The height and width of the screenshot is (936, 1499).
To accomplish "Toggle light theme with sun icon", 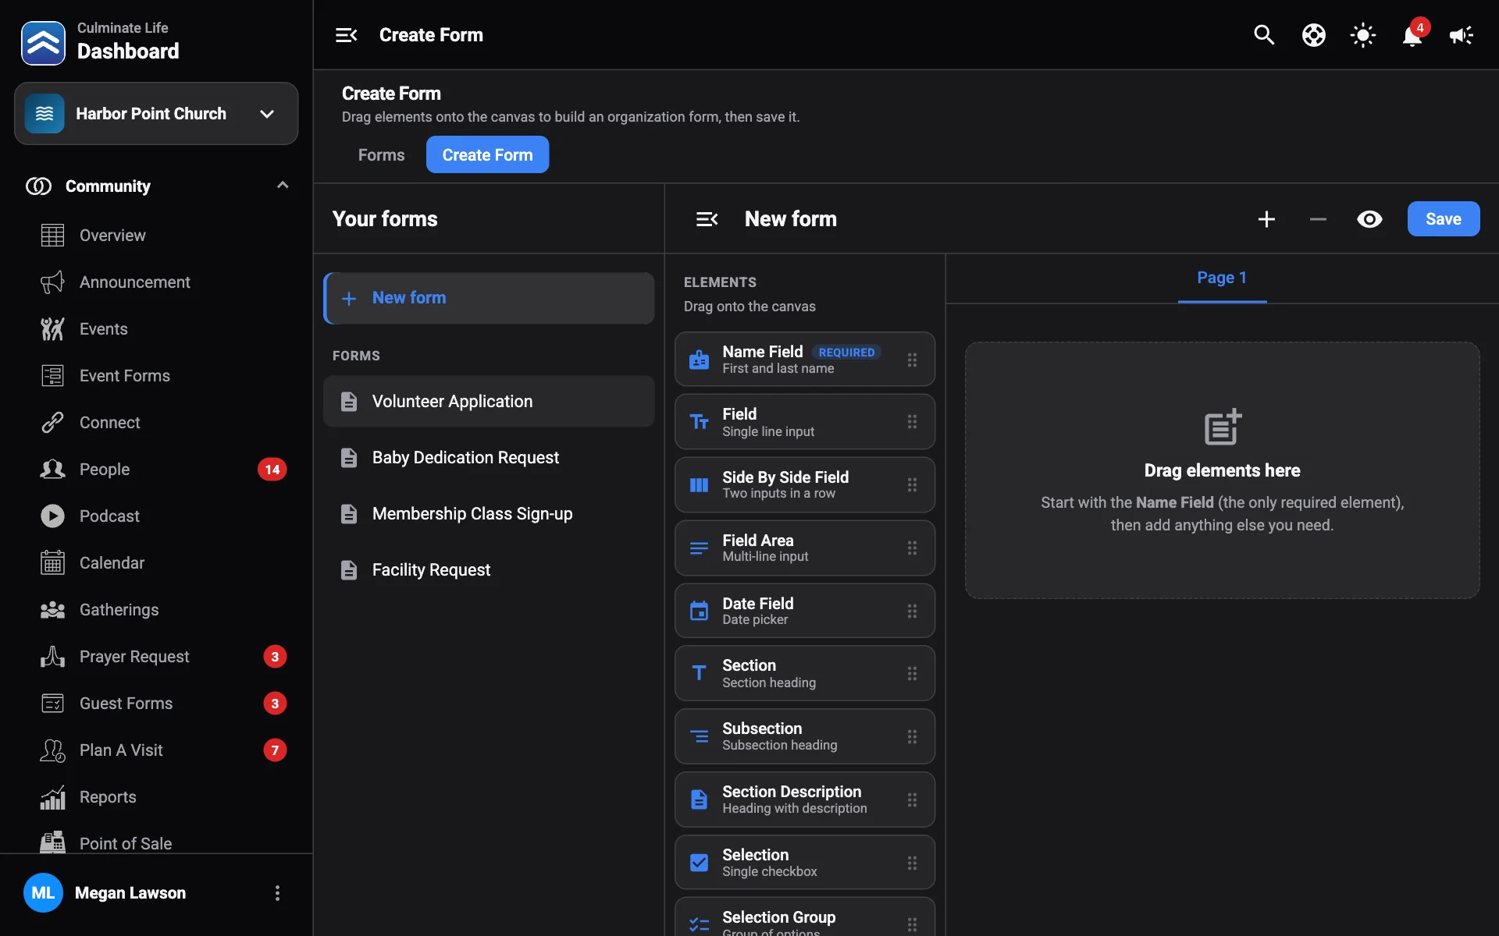I will pyautogui.click(x=1363, y=35).
